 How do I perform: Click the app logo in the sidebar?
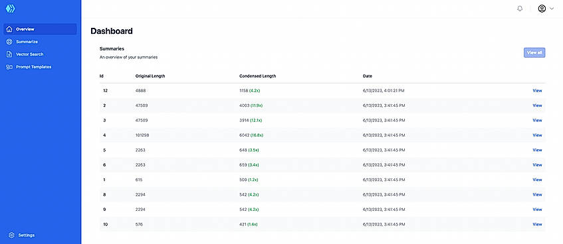pyautogui.click(x=11, y=9)
